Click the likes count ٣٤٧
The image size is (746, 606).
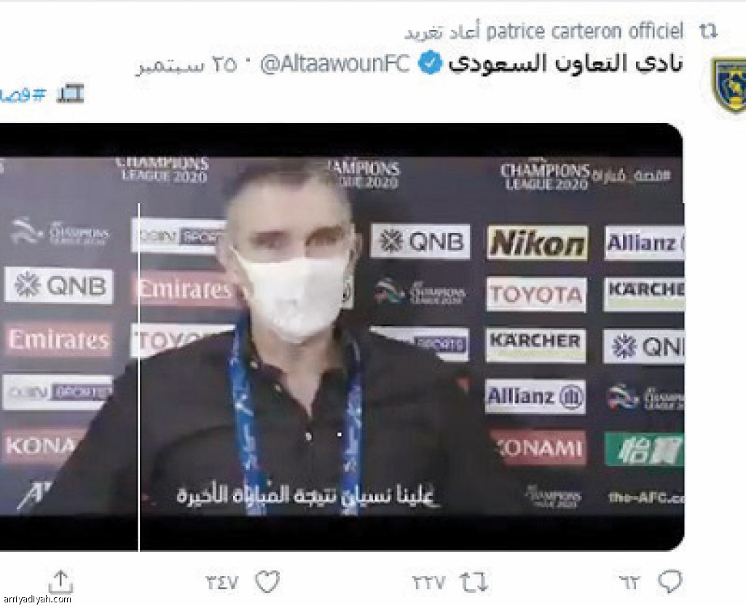221,582
